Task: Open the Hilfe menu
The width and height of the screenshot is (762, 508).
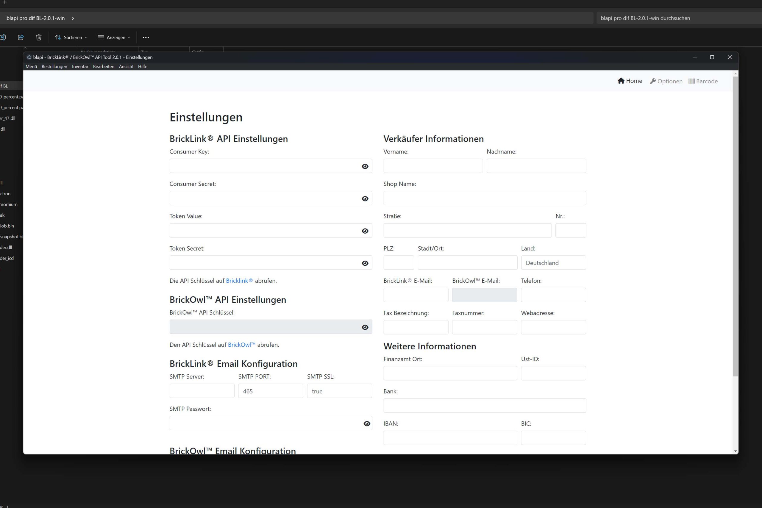Action: (x=143, y=66)
